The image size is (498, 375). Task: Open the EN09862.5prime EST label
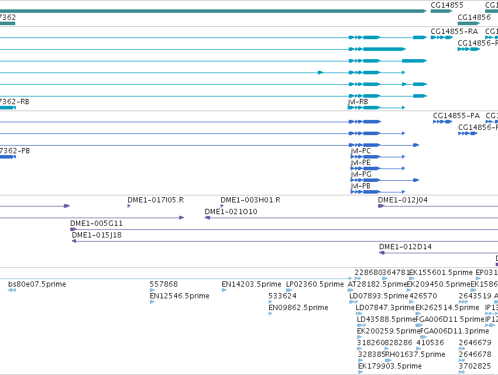pyautogui.click(x=298, y=308)
